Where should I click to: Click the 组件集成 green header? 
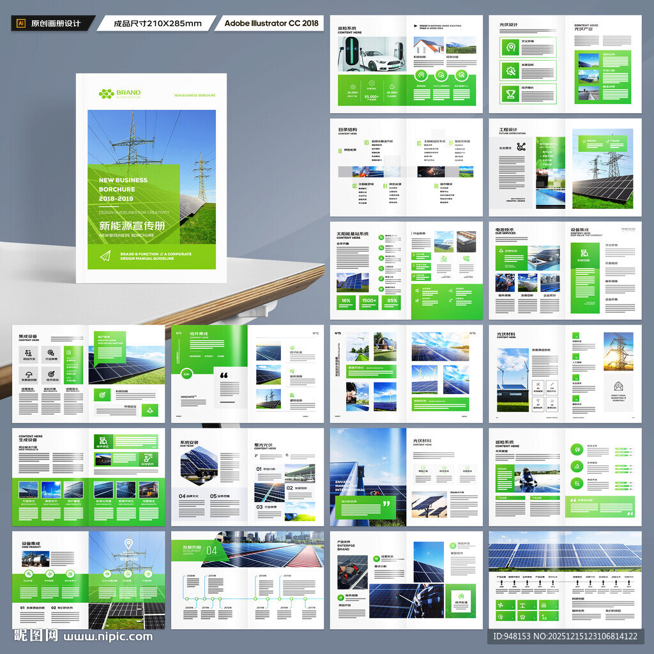pyautogui.click(x=199, y=334)
